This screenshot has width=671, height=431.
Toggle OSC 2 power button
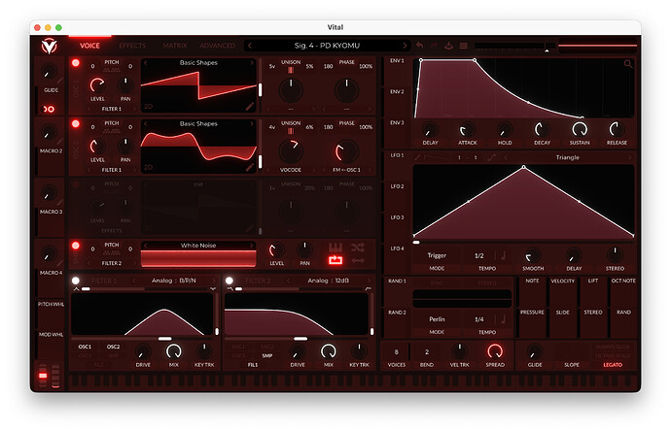[x=76, y=124]
